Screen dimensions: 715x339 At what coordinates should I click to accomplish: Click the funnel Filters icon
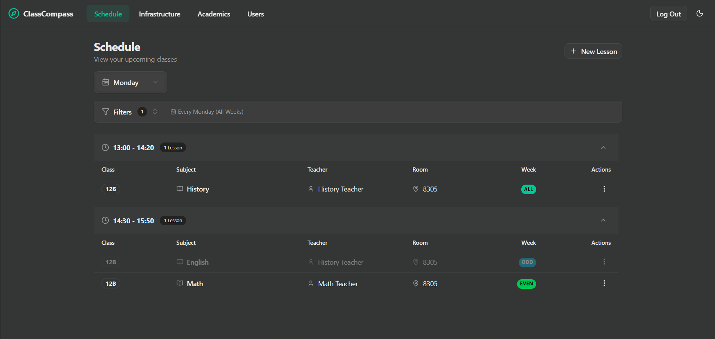point(106,112)
